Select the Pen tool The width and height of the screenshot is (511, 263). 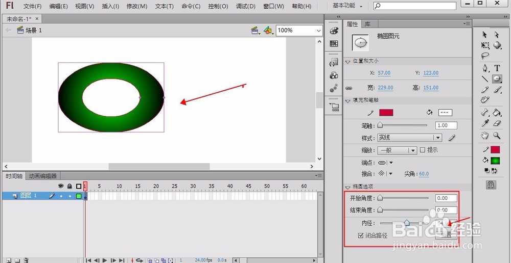pos(485,68)
